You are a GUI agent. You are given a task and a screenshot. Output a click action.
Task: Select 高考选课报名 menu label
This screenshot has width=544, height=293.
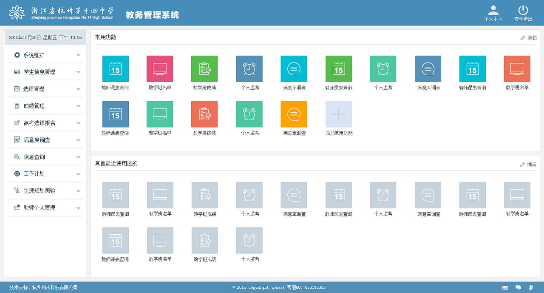[40, 123]
